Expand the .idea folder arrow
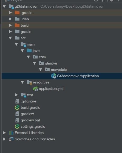 click(x=10, y=19)
